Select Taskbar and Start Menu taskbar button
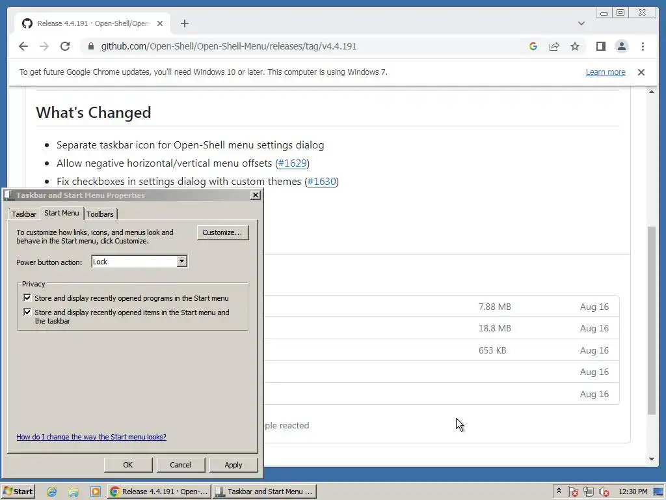This screenshot has height=500, width=666. tap(265, 492)
